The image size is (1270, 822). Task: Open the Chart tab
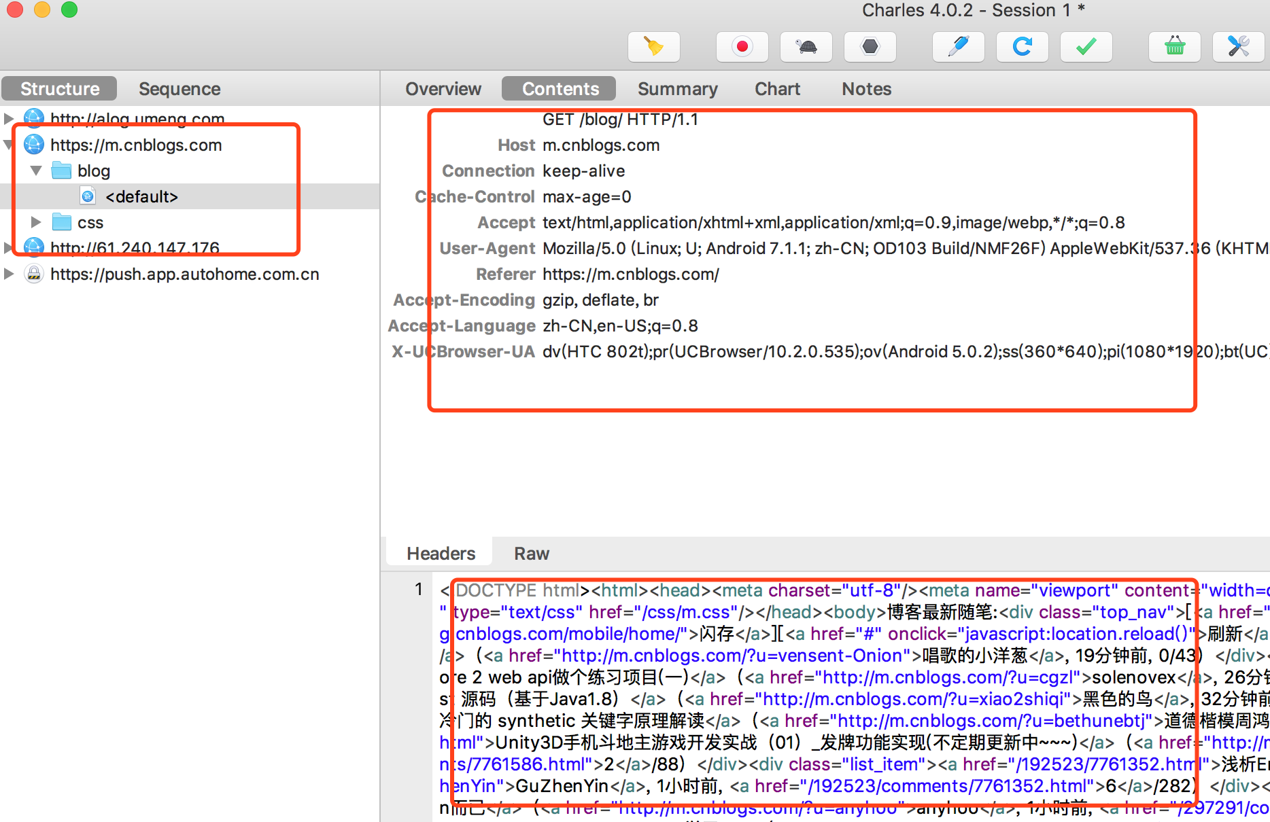(x=777, y=89)
